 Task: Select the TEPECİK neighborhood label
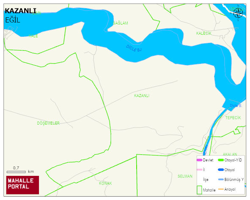(233, 118)
